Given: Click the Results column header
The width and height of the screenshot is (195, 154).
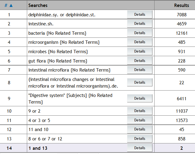Looking at the screenshot, I should tap(181, 5).
